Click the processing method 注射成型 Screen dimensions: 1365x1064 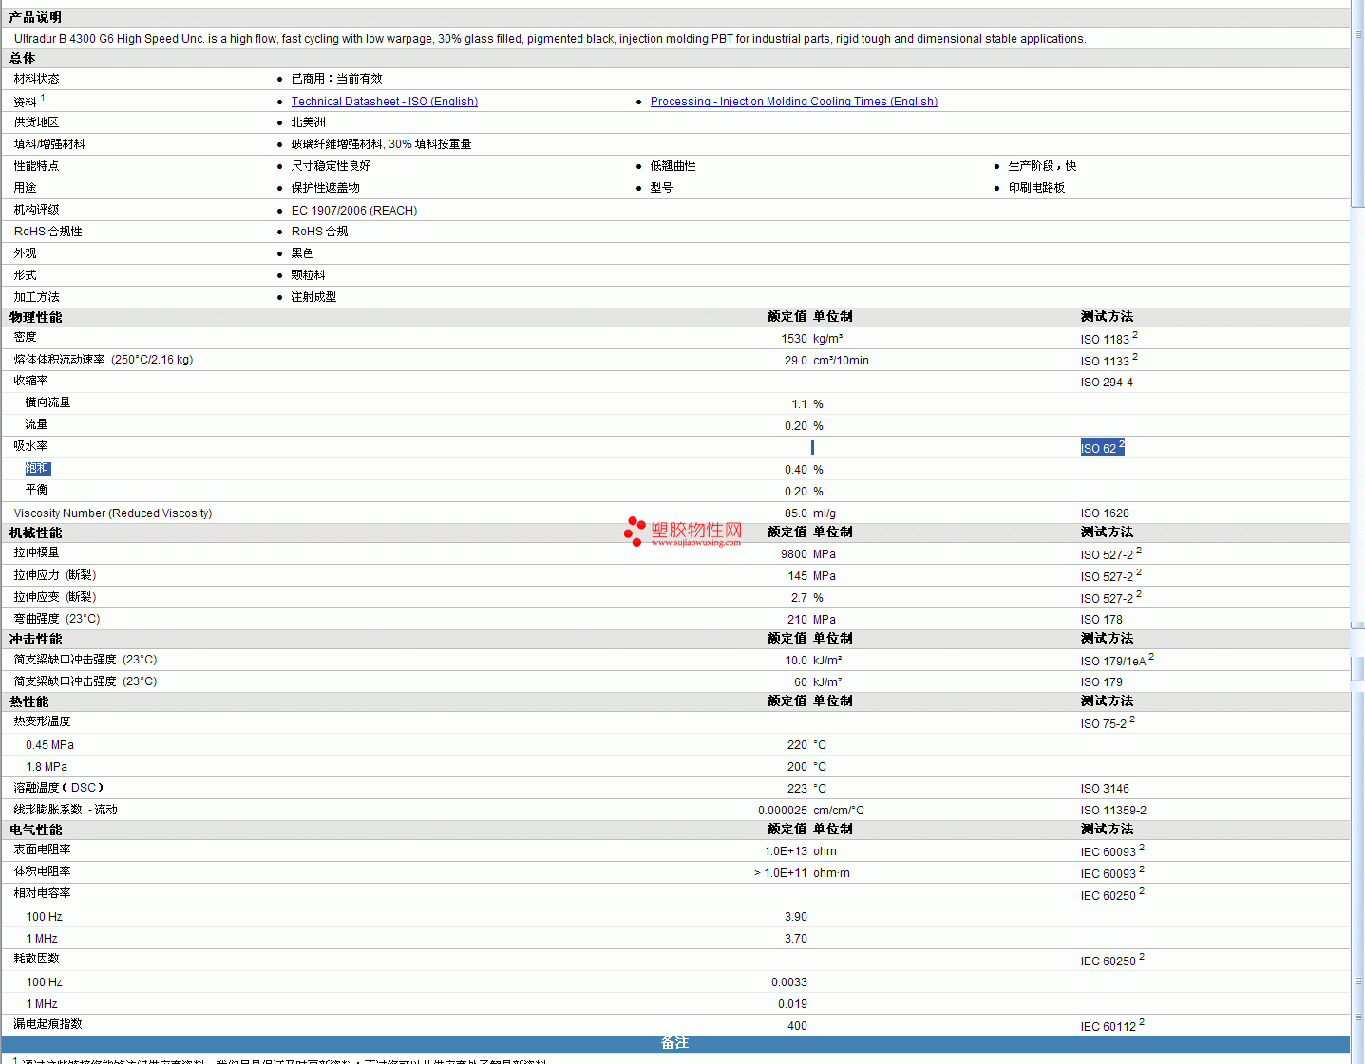pos(314,297)
